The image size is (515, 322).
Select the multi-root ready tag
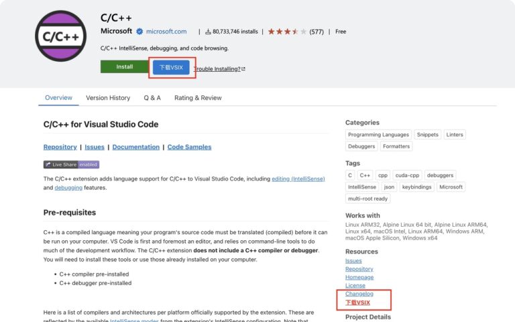coord(367,199)
